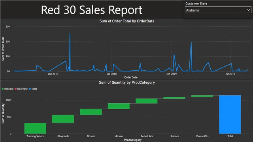This screenshot has height=142, width=253.
Task: Select the Robots waterfall bar
Action: pos(174,98)
